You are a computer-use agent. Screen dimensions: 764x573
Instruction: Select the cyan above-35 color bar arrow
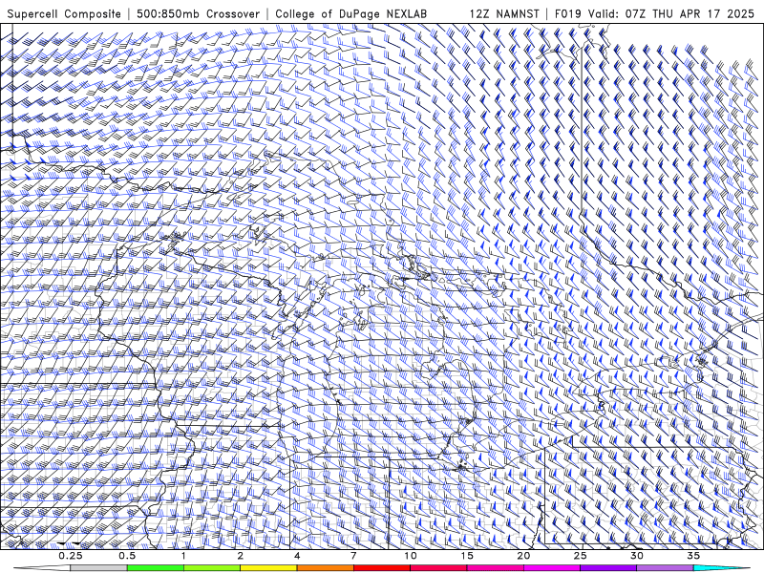[x=721, y=568]
